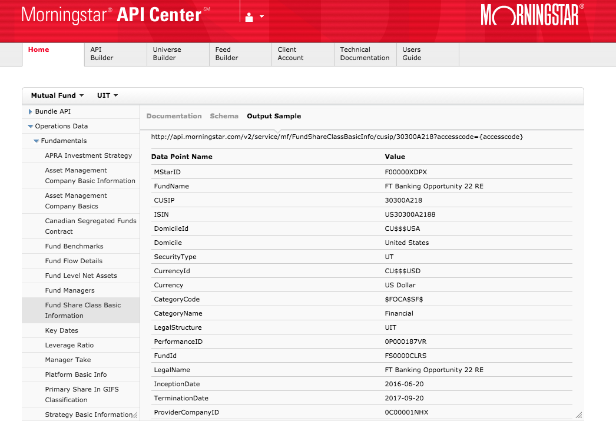Click the user icon dropdown arrow
The width and height of the screenshot is (616, 421).
click(261, 17)
